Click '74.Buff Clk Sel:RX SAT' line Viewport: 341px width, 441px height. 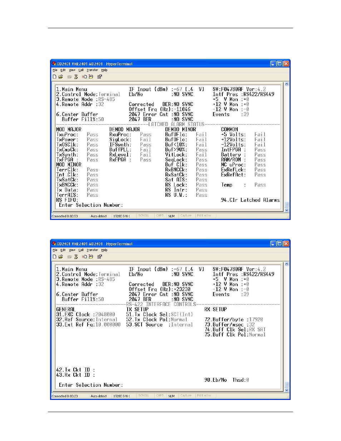pyautogui.click(x=235, y=329)
